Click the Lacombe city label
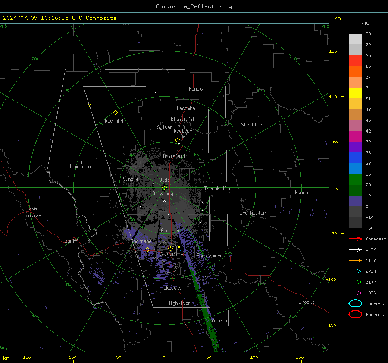Image resolution: width=388 pixels, height=363 pixels. tap(186, 108)
